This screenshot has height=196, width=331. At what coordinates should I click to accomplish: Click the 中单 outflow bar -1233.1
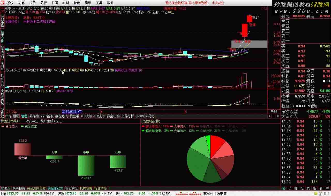click(x=86, y=165)
